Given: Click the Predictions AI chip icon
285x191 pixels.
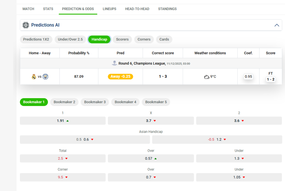Looking at the screenshot, I should tap(26, 25).
